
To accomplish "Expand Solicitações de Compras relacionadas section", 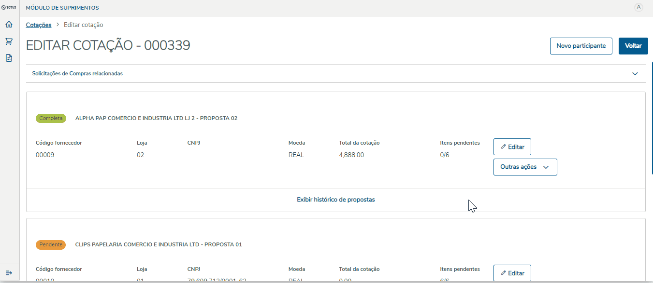I will point(635,74).
